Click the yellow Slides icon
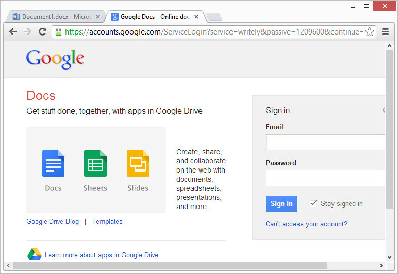 pyautogui.click(x=138, y=163)
